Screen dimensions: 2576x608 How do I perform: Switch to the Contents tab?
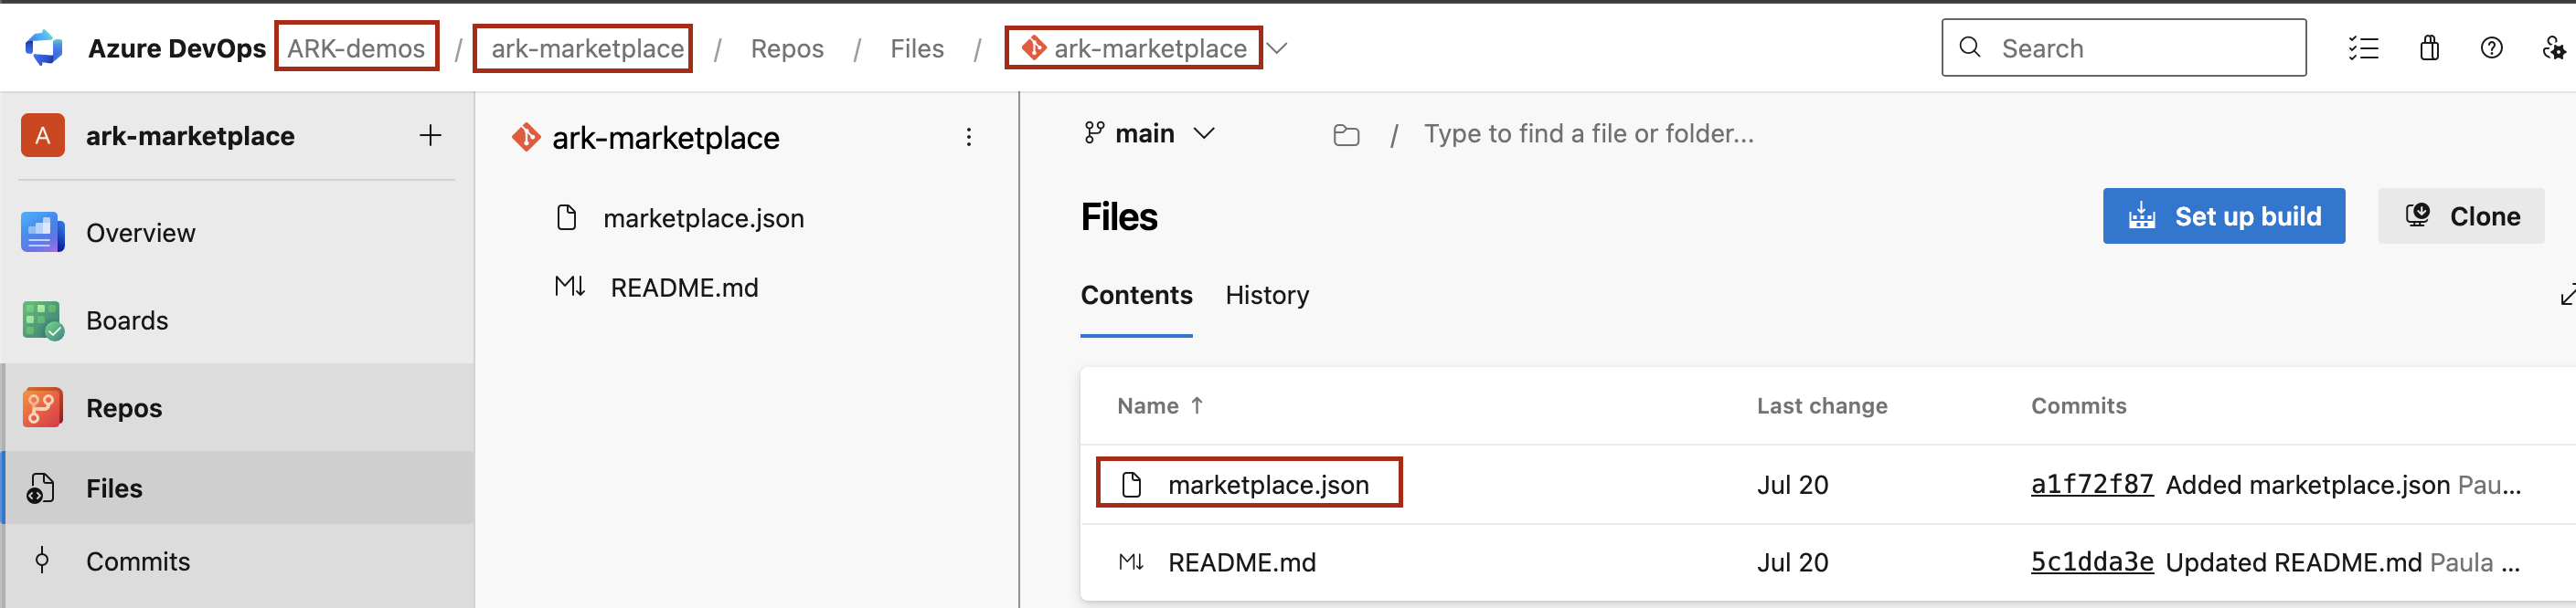tap(1136, 296)
